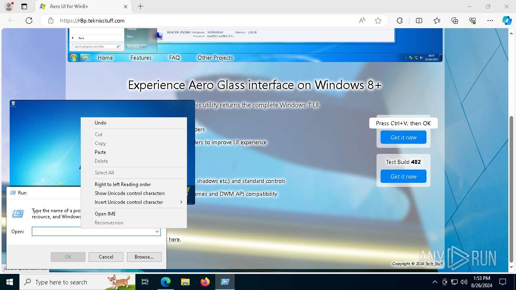Add this page to favorites star
516x290 pixels.
[378, 21]
